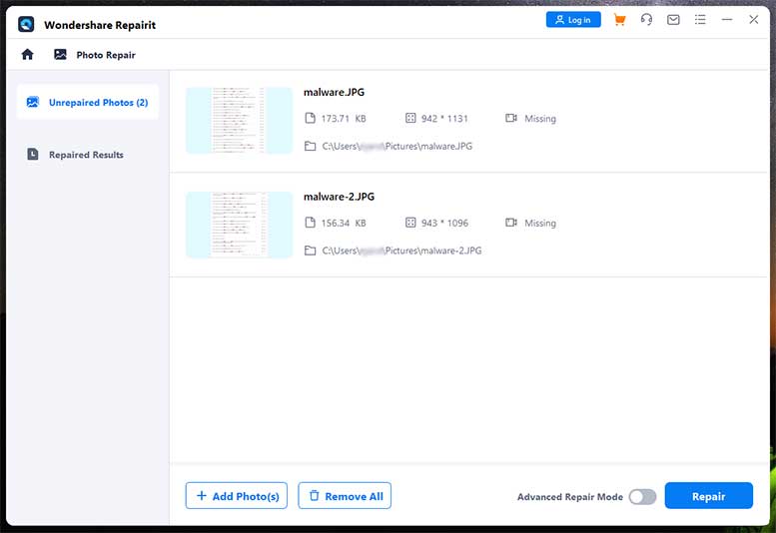Click the resolution icon beside 943 * 1096
Screen dimensions: 776x533
click(x=410, y=223)
